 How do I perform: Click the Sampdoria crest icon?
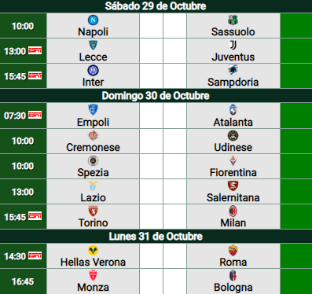(233, 70)
